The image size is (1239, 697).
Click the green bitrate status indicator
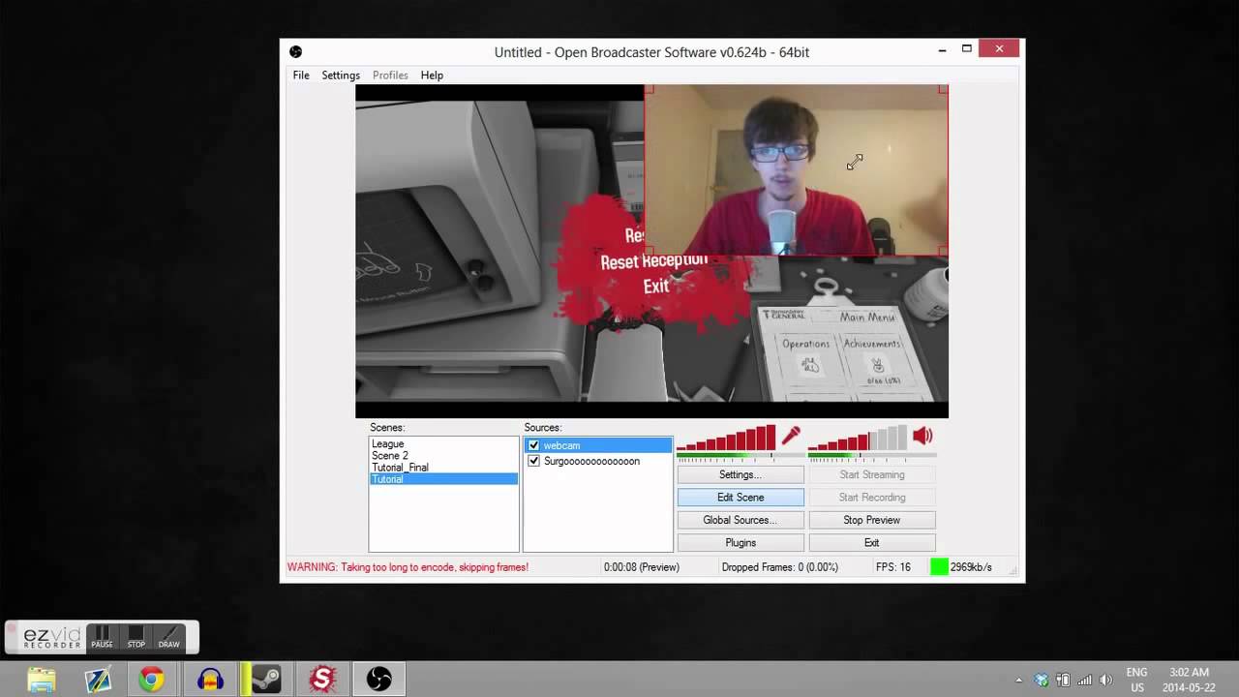click(939, 567)
